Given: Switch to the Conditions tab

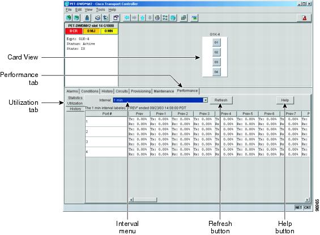Looking at the screenshot, I should (x=89, y=91).
